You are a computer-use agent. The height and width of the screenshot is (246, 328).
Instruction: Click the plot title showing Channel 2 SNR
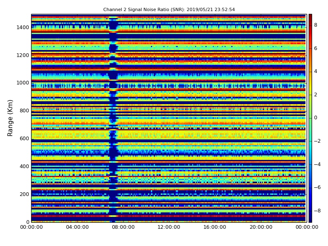tap(169, 9)
